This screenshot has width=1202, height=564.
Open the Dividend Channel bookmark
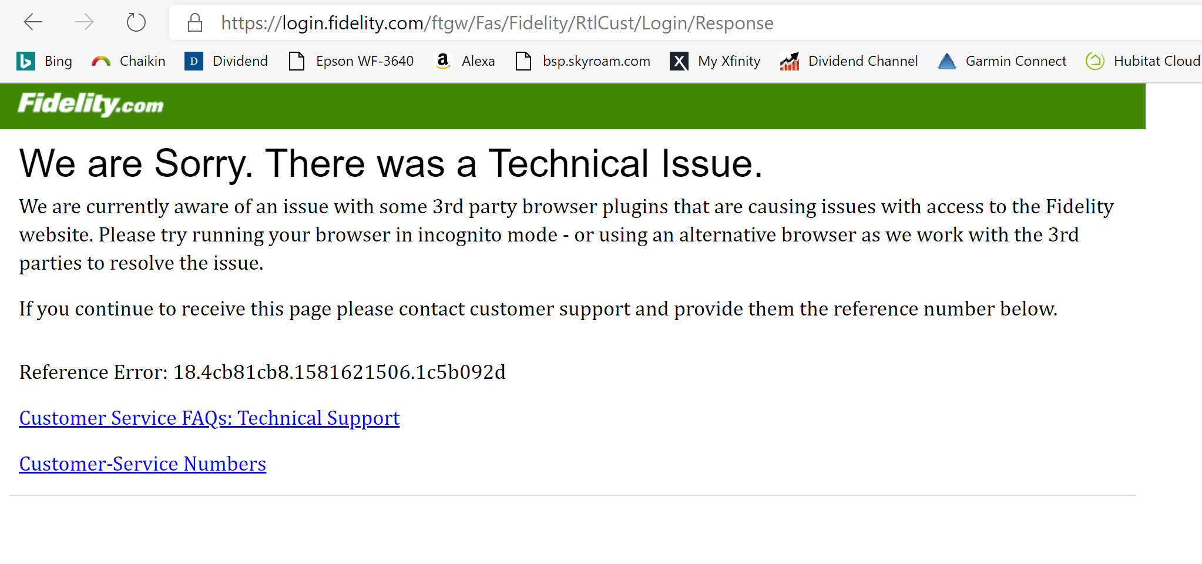click(849, 61)
